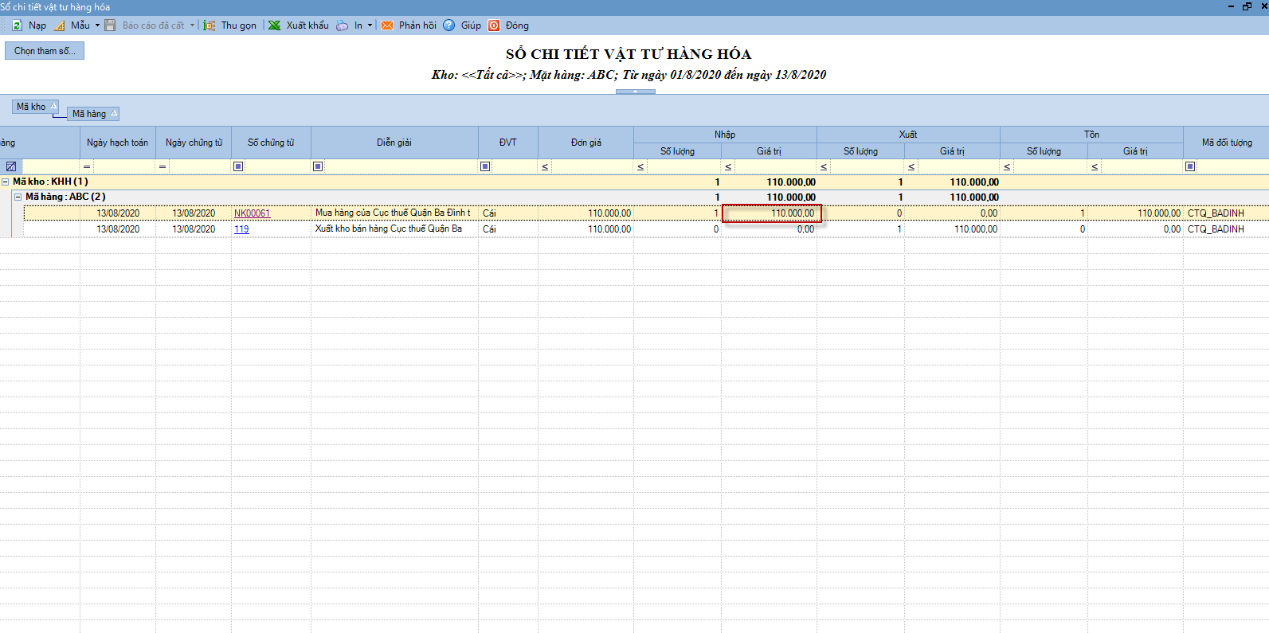The image size is (1269, 633).
Task: Click the clear filter icon in filter row
Action: click(x=11, y=166)
